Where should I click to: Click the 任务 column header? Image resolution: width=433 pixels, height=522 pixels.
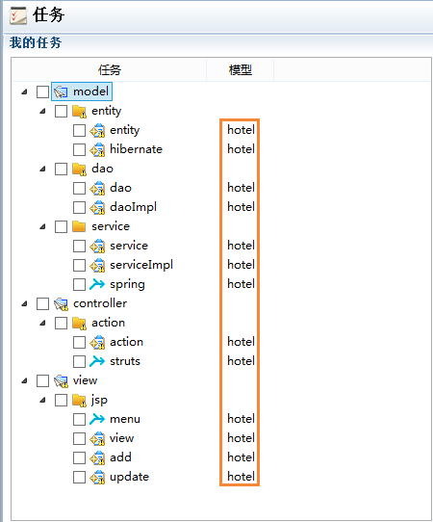pos(110,70)
